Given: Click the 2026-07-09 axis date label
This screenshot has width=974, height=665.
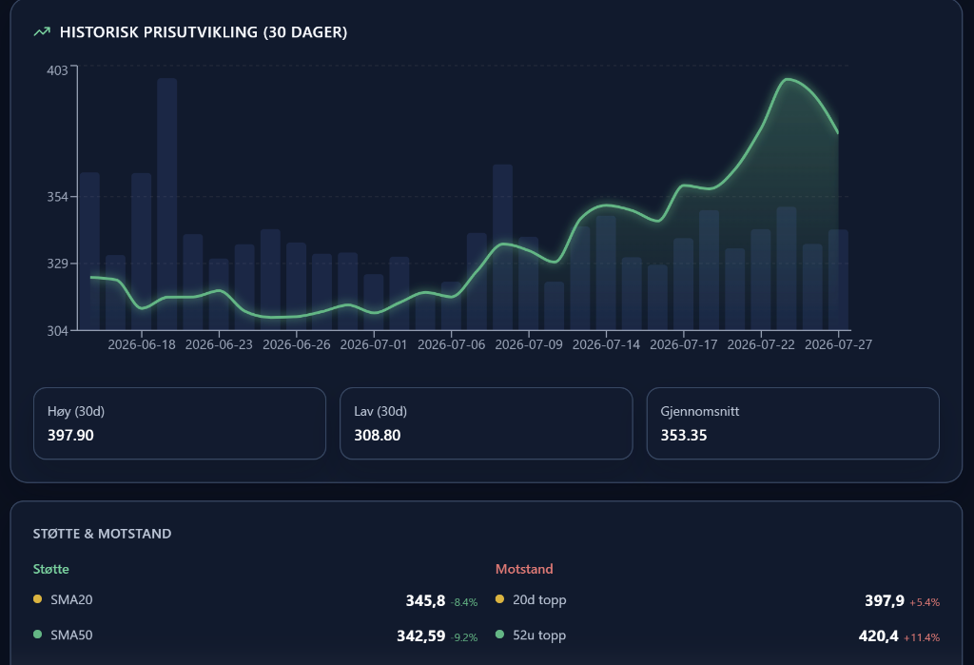Looking at the screenshot, I should coord(529,345).
